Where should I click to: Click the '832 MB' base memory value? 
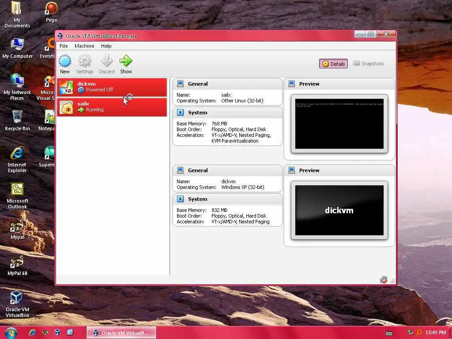point(219,210)
